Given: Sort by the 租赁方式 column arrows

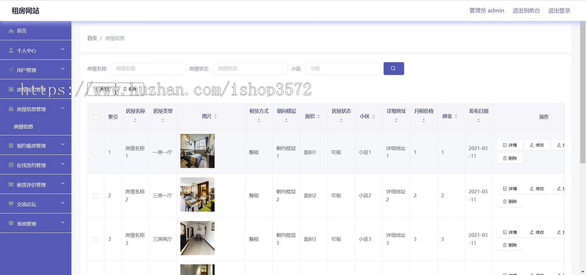Looking at the screenshot, I should click(258, 120).
